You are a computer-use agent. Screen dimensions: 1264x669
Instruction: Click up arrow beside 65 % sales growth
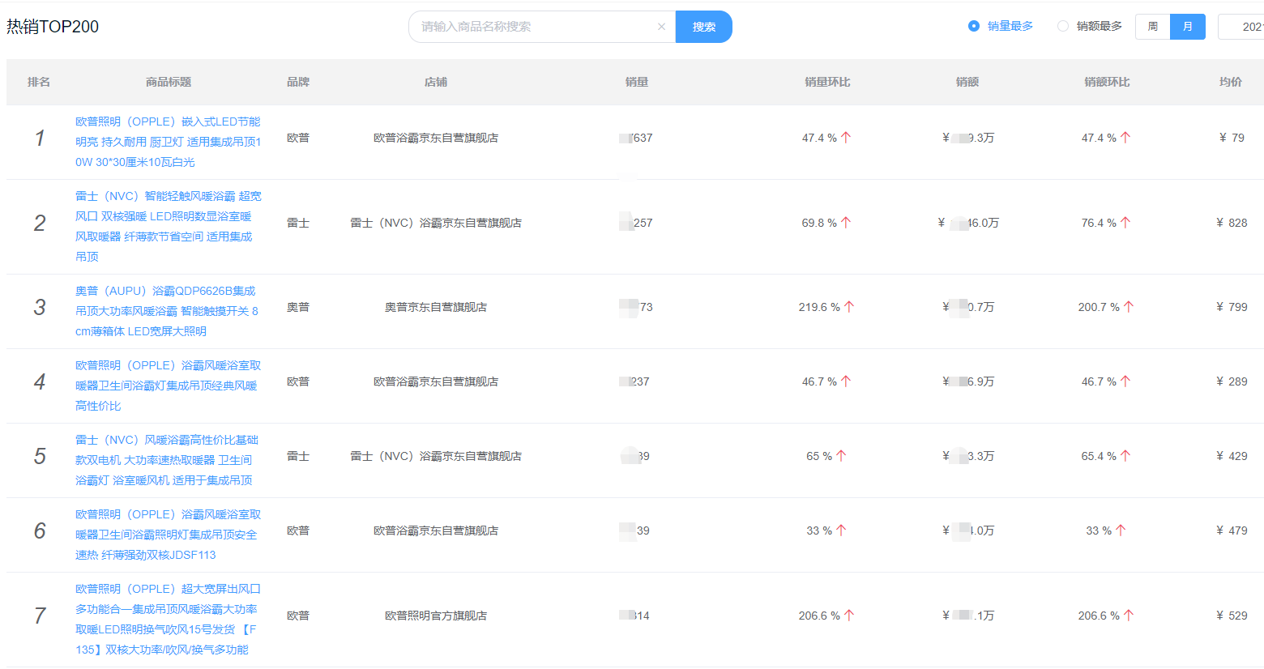(x=841, y=456)
